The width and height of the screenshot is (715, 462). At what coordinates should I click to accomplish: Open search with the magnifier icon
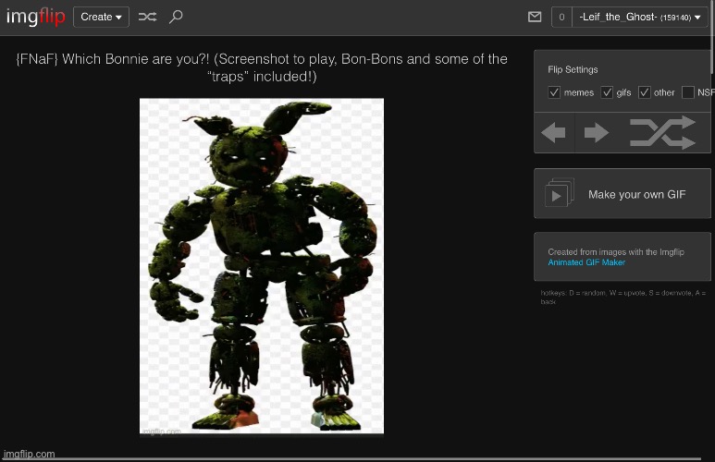click(x=176, y=17)
